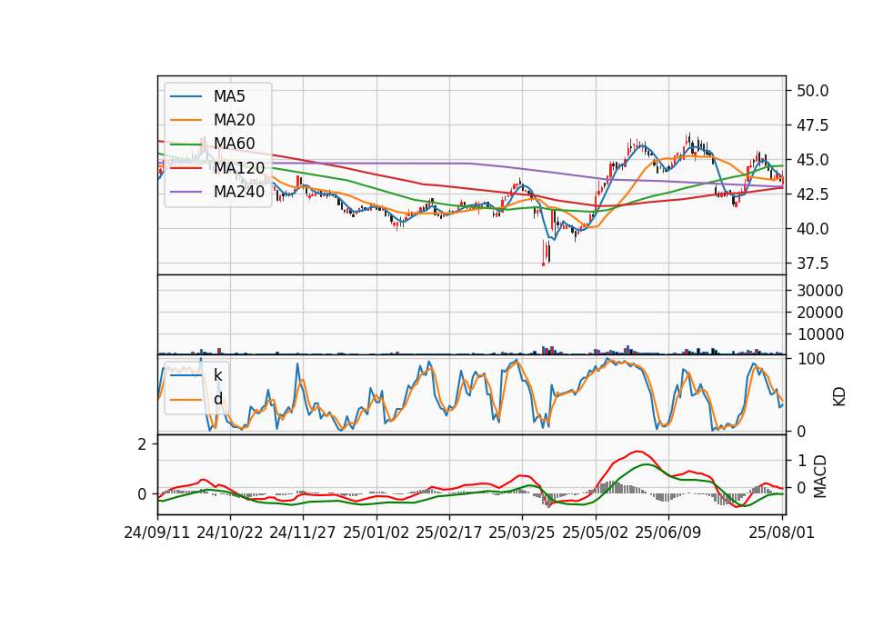Click the 25/02/17 date axis label
This screenshot has height=627, width=873.
448,532
